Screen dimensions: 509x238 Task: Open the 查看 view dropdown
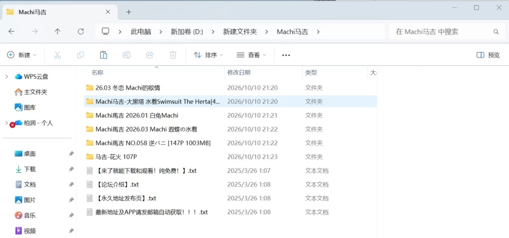click(251, 55)
